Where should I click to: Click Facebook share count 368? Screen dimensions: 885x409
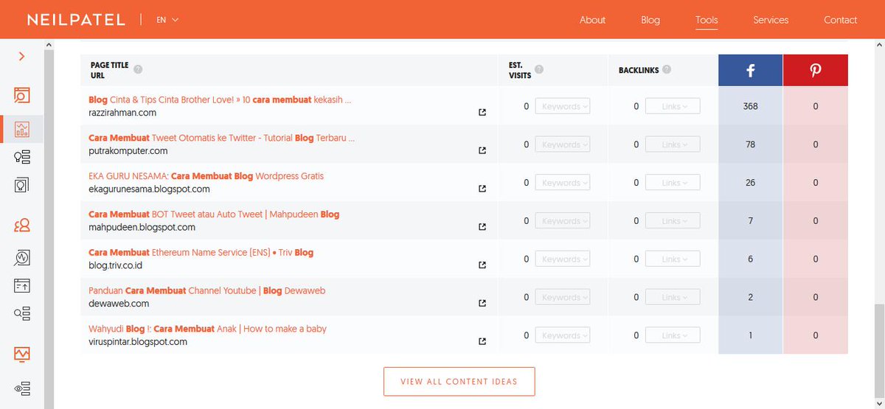pyautogui.click(x=750, y=106)
